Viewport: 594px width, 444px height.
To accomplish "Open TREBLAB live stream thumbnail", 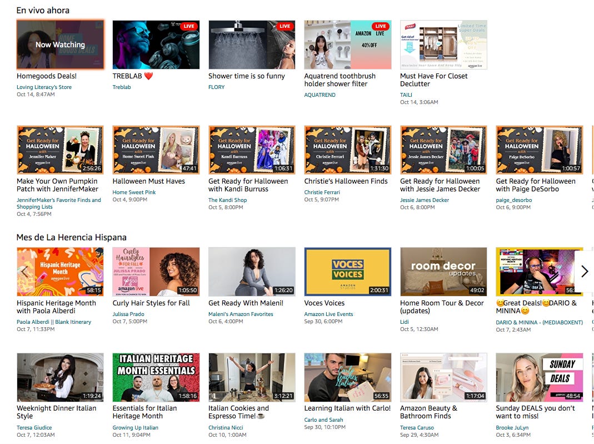I will click(156, 45).
